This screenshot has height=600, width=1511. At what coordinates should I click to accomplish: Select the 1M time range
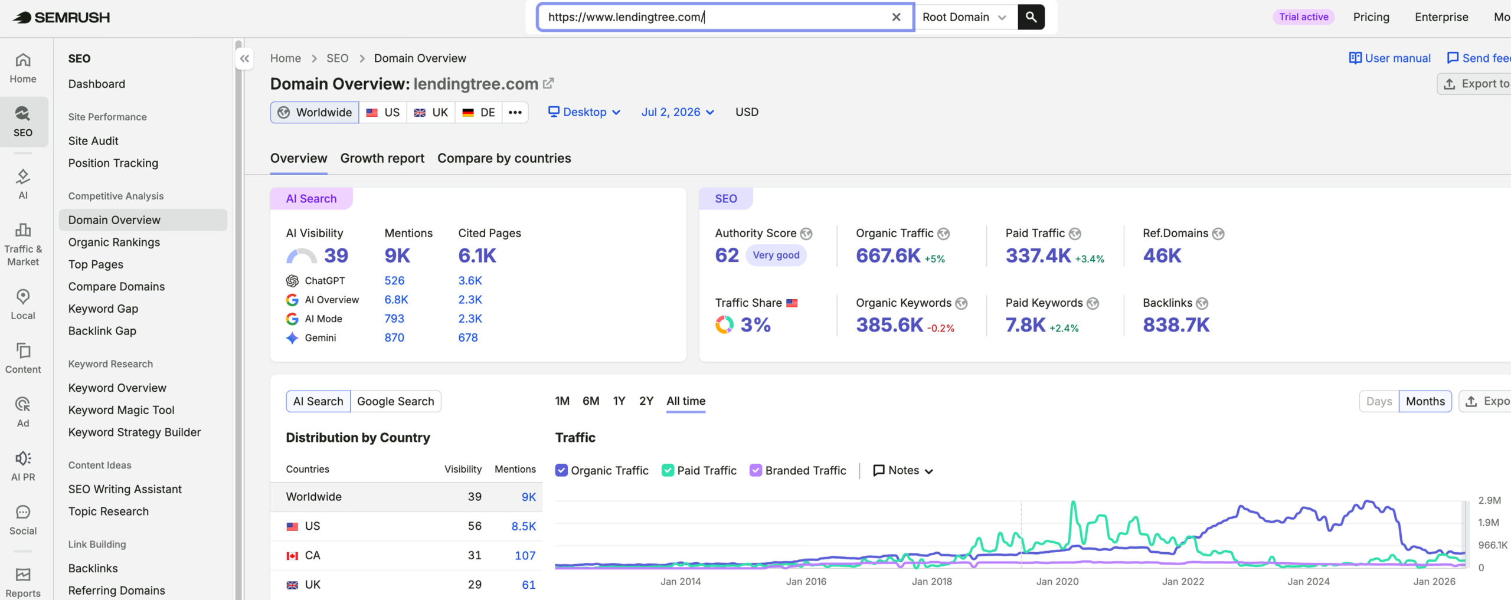(x=562, y=401)
